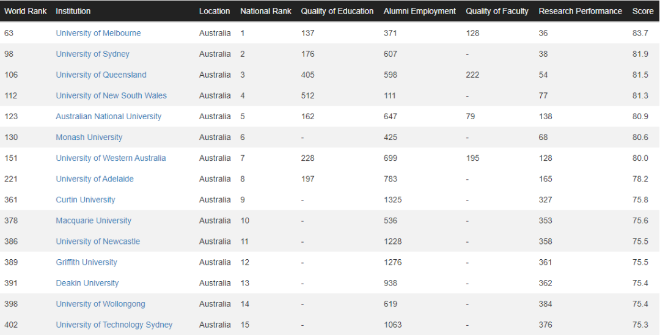The width and height of the screenshot is (660, 335).
Task: Click the University of Queensland link
Action: [x=101, y=75]
